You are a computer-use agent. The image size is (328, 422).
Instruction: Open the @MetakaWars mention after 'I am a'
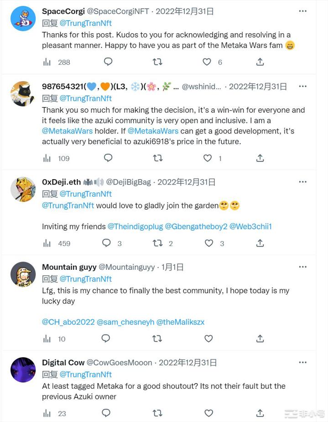(x=68, y=131)
